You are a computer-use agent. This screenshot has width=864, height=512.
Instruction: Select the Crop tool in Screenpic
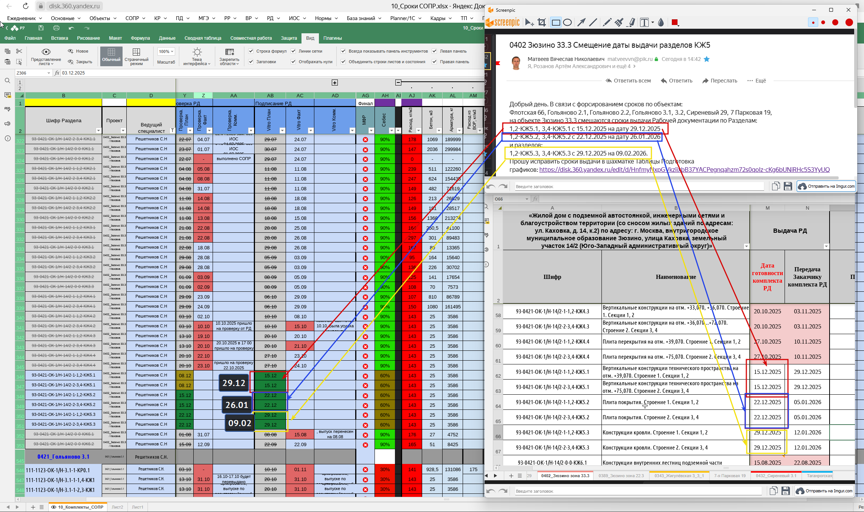coord(542,23)
